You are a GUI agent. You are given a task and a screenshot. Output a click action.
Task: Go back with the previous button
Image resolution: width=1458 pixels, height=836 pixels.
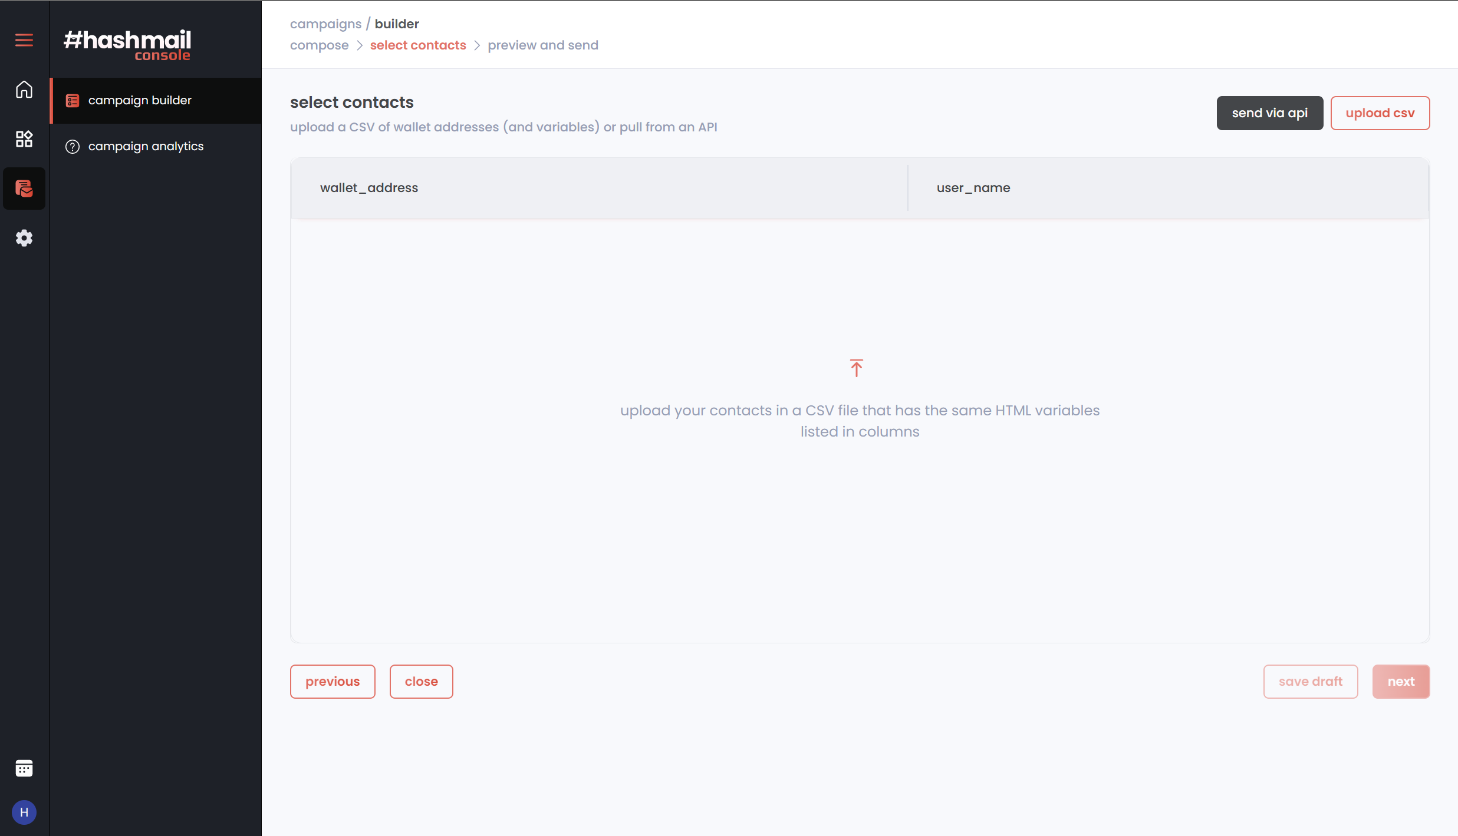click(333, 682)
